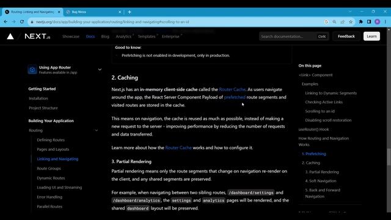391x220 pixels.
Task: Click the Feedback button
Action: 346,36
